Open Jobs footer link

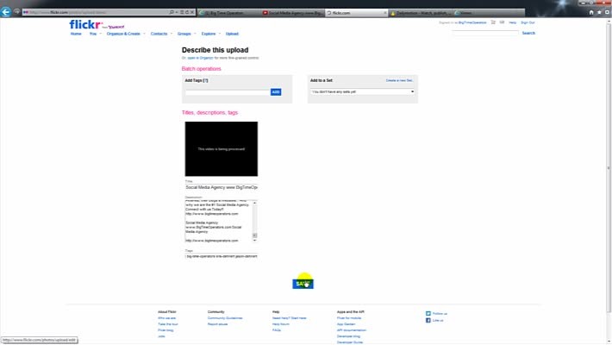tap(161, 336)
